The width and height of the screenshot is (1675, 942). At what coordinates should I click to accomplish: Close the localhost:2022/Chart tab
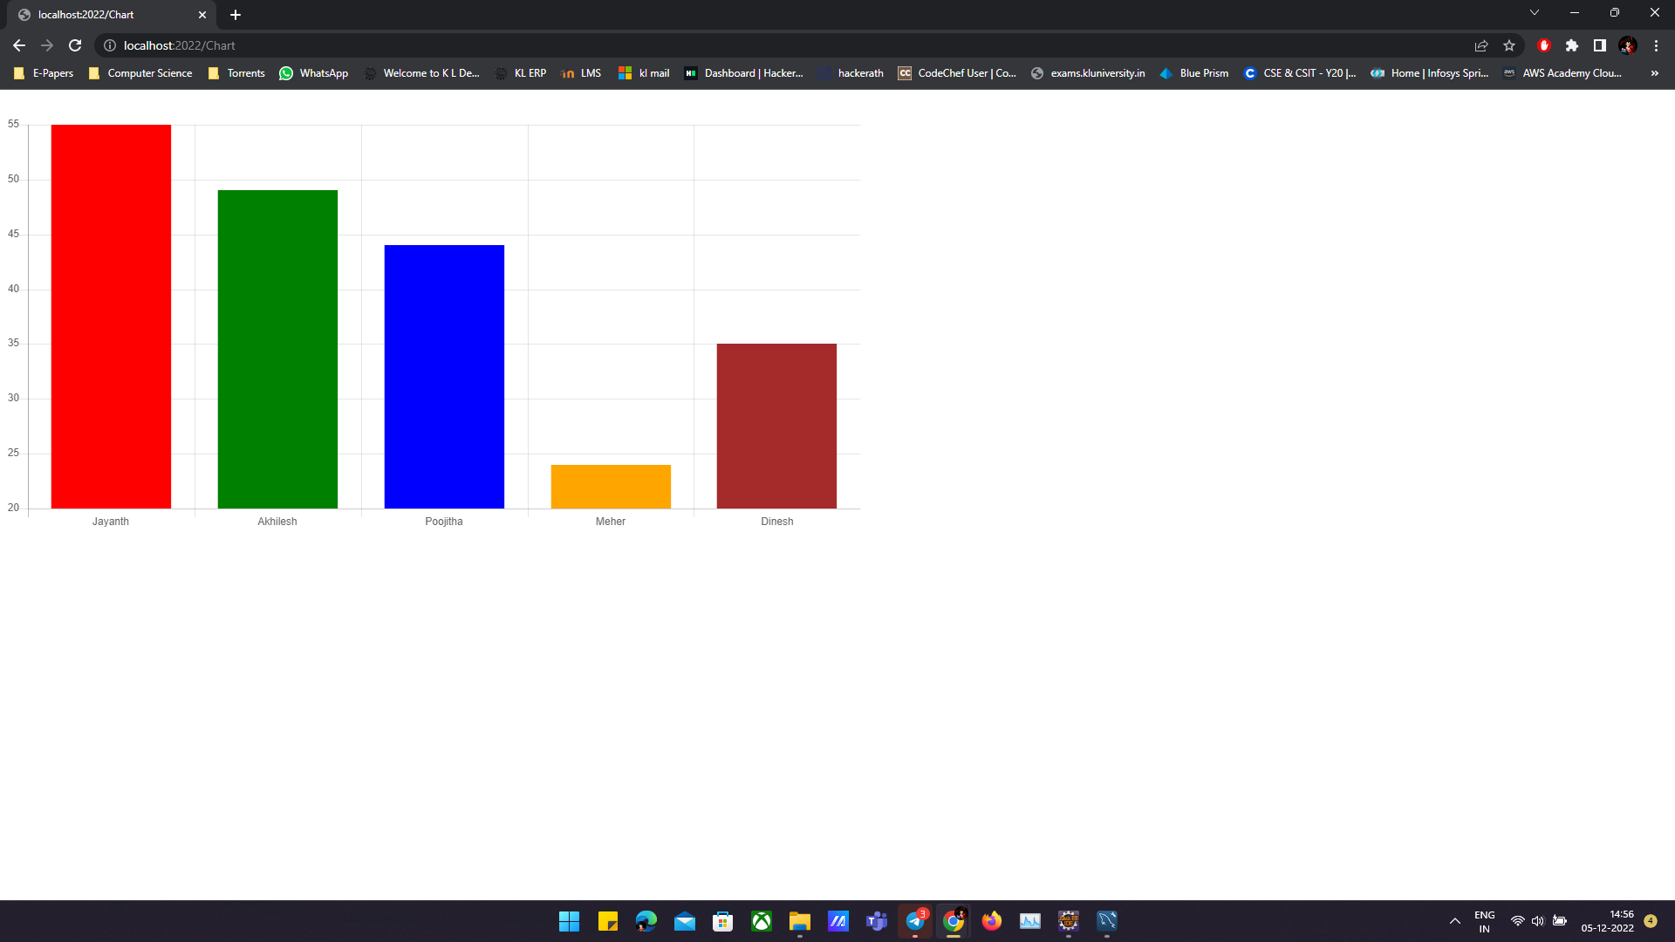pos(202,15)
